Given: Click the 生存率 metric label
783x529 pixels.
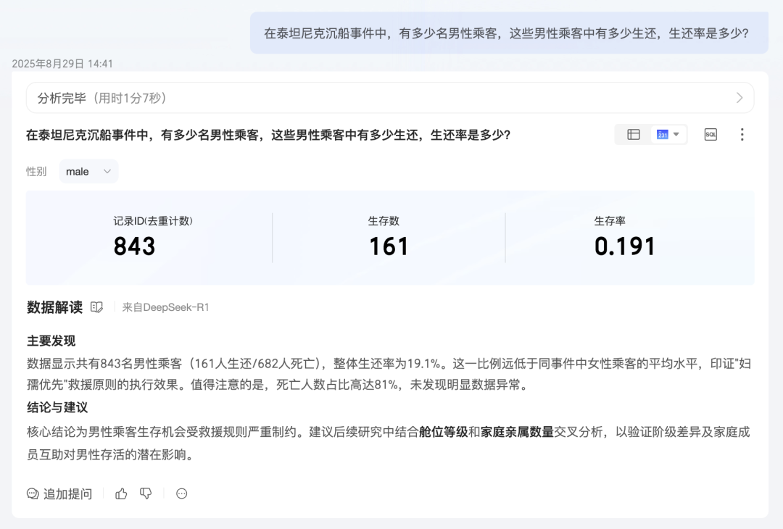Looking at the screenshot, I should pos(610,221).
